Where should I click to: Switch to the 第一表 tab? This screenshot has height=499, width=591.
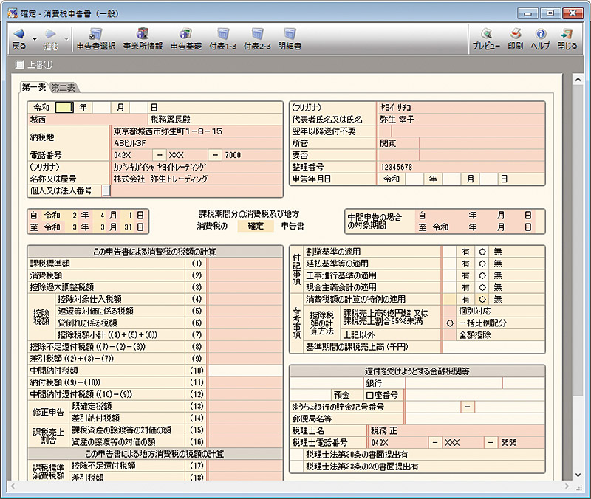tap(33, 87)
